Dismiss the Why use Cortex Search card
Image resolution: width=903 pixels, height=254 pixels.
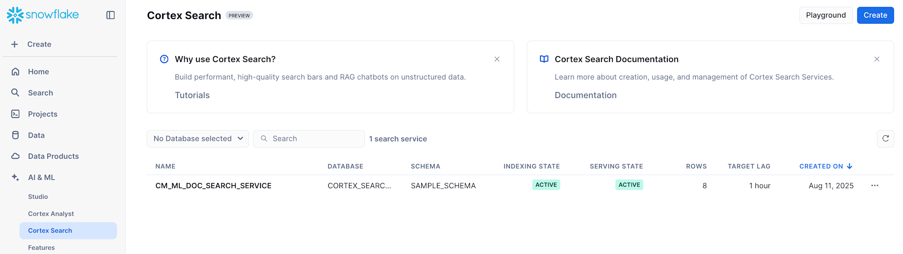[x=497, y=59]
